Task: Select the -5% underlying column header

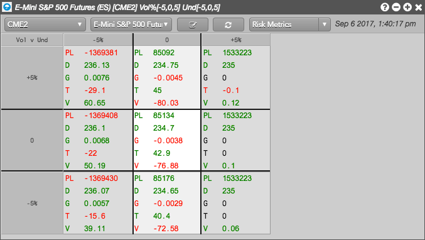Action: coord(98,40)
